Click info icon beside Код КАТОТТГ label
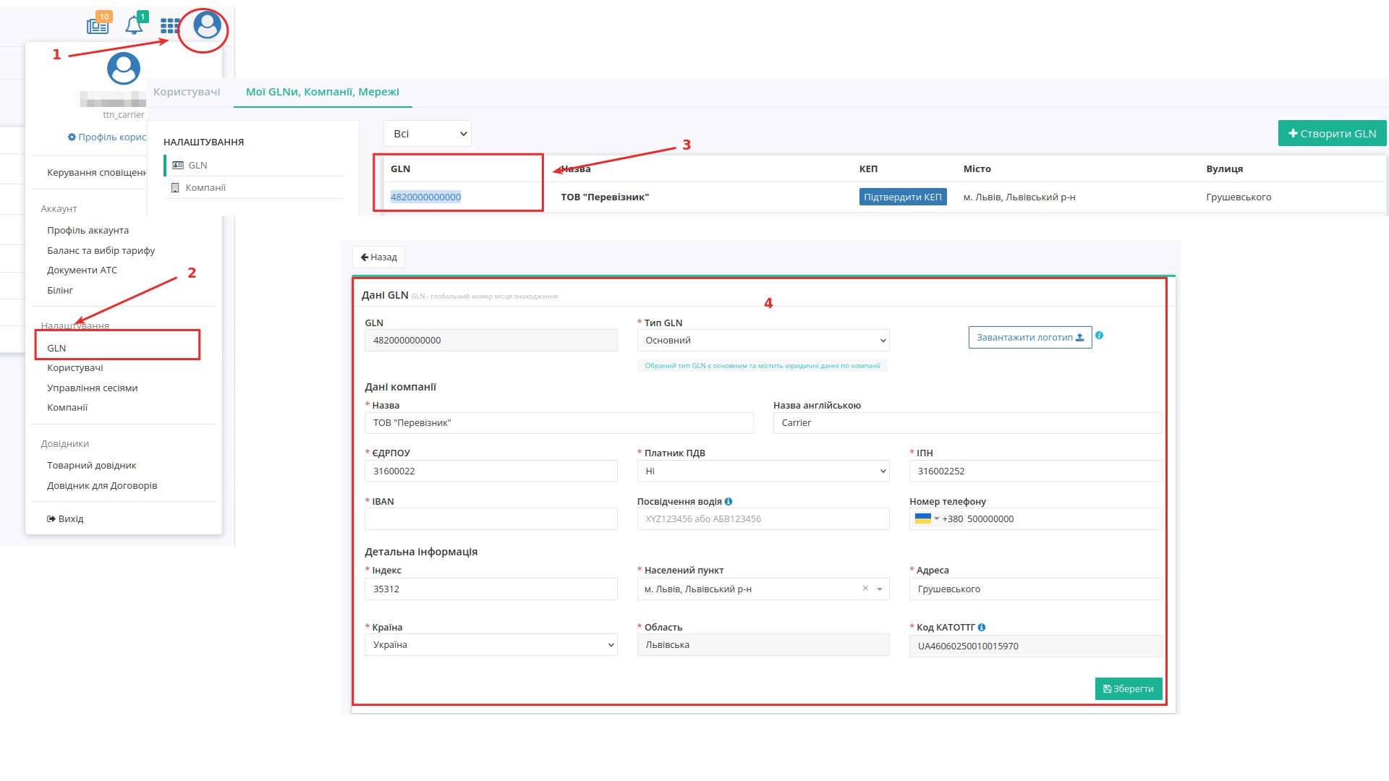1389x781 pixels. [982, 627]
